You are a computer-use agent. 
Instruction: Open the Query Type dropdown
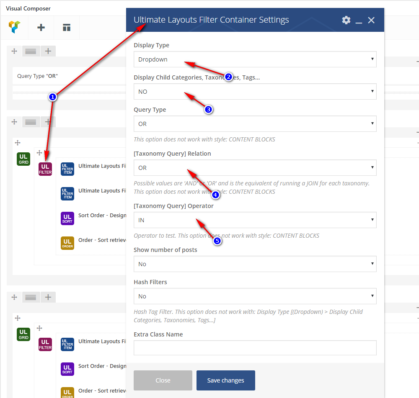(x=255, y=124)
